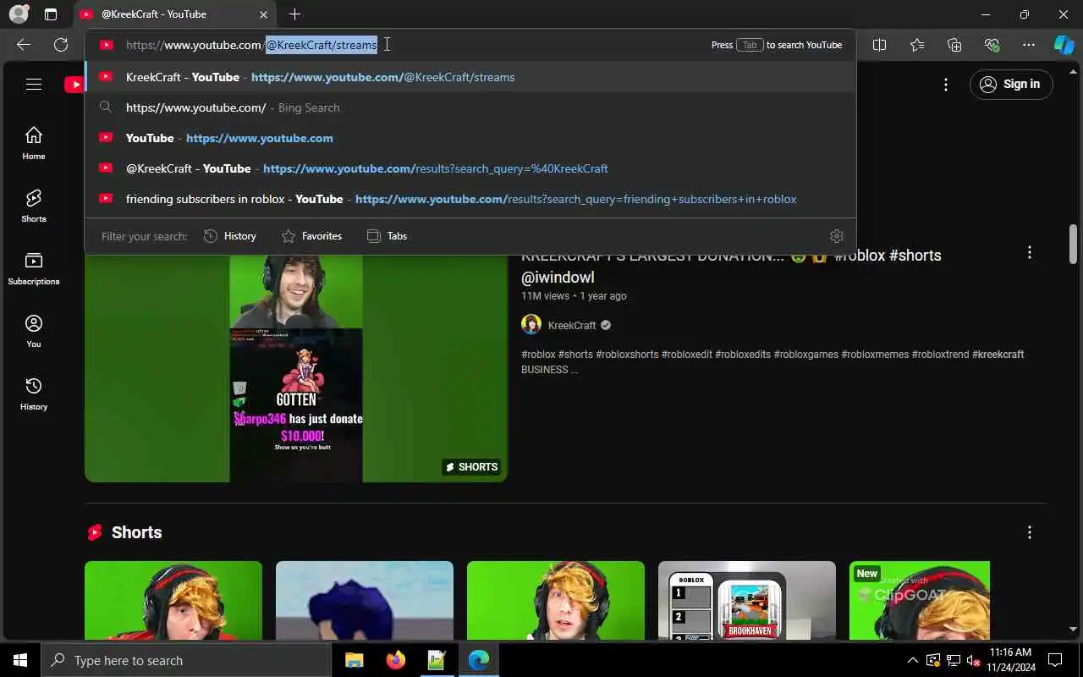Go back to the previous page
Viewport: 1083px width, 677px height.
[24, 45]
